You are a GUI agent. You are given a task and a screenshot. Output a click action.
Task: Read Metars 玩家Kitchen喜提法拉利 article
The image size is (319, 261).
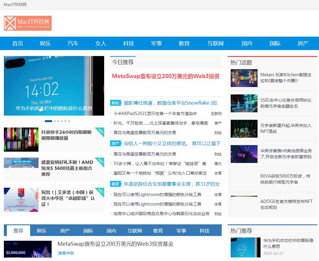click(286, 78)
